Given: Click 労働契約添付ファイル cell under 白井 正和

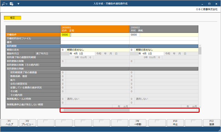Looking at the screenshot, I should 95,38.
